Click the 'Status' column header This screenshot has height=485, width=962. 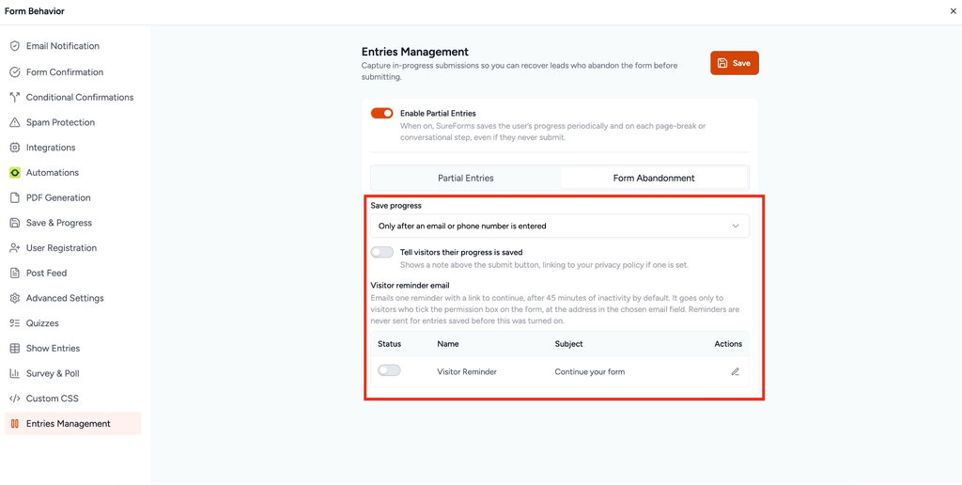[390, 344]
